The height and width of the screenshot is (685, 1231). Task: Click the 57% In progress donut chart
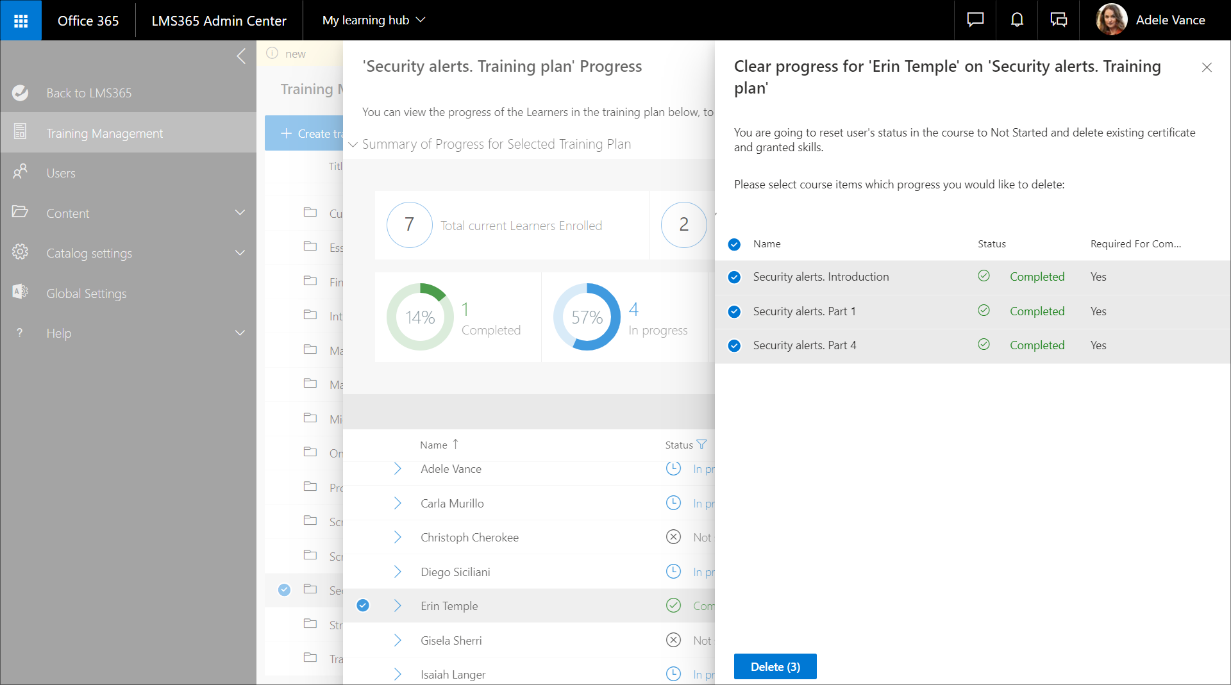pos(587,317)
